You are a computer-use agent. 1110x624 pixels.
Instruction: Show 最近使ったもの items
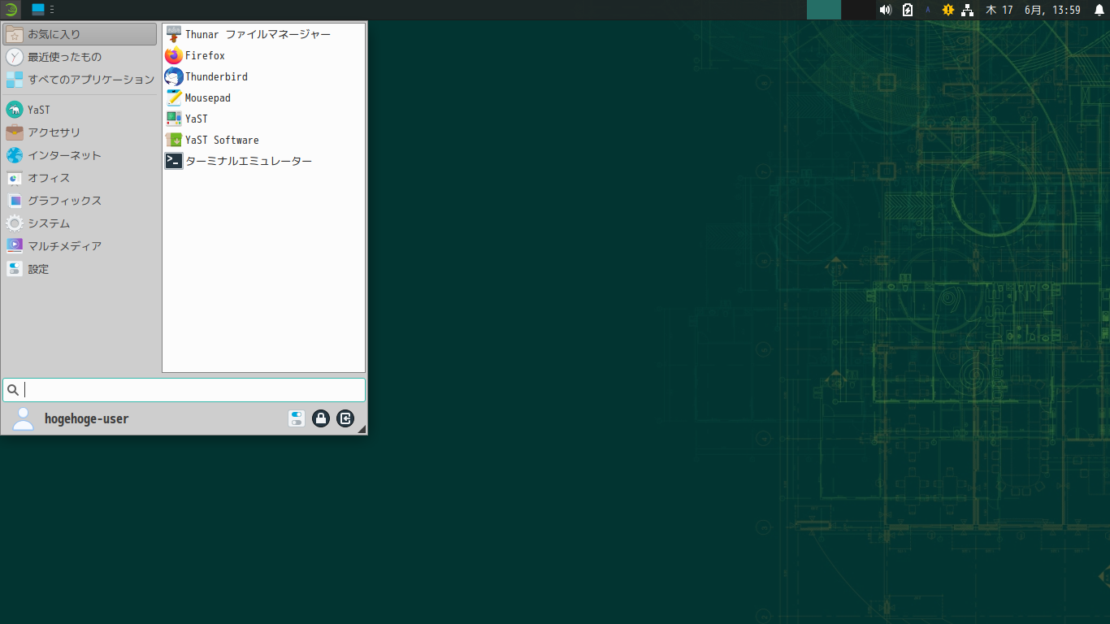[x=80, y=57]
